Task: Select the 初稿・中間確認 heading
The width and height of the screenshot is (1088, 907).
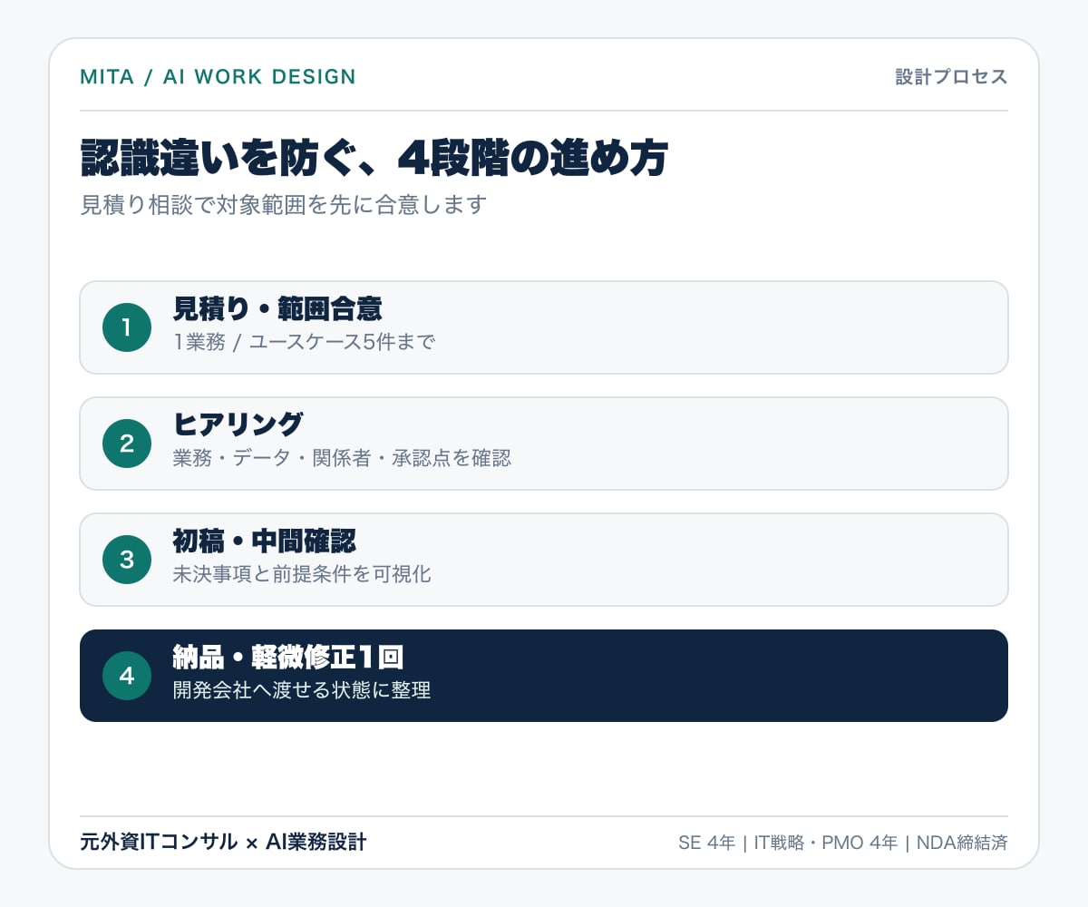Action: 264,541
